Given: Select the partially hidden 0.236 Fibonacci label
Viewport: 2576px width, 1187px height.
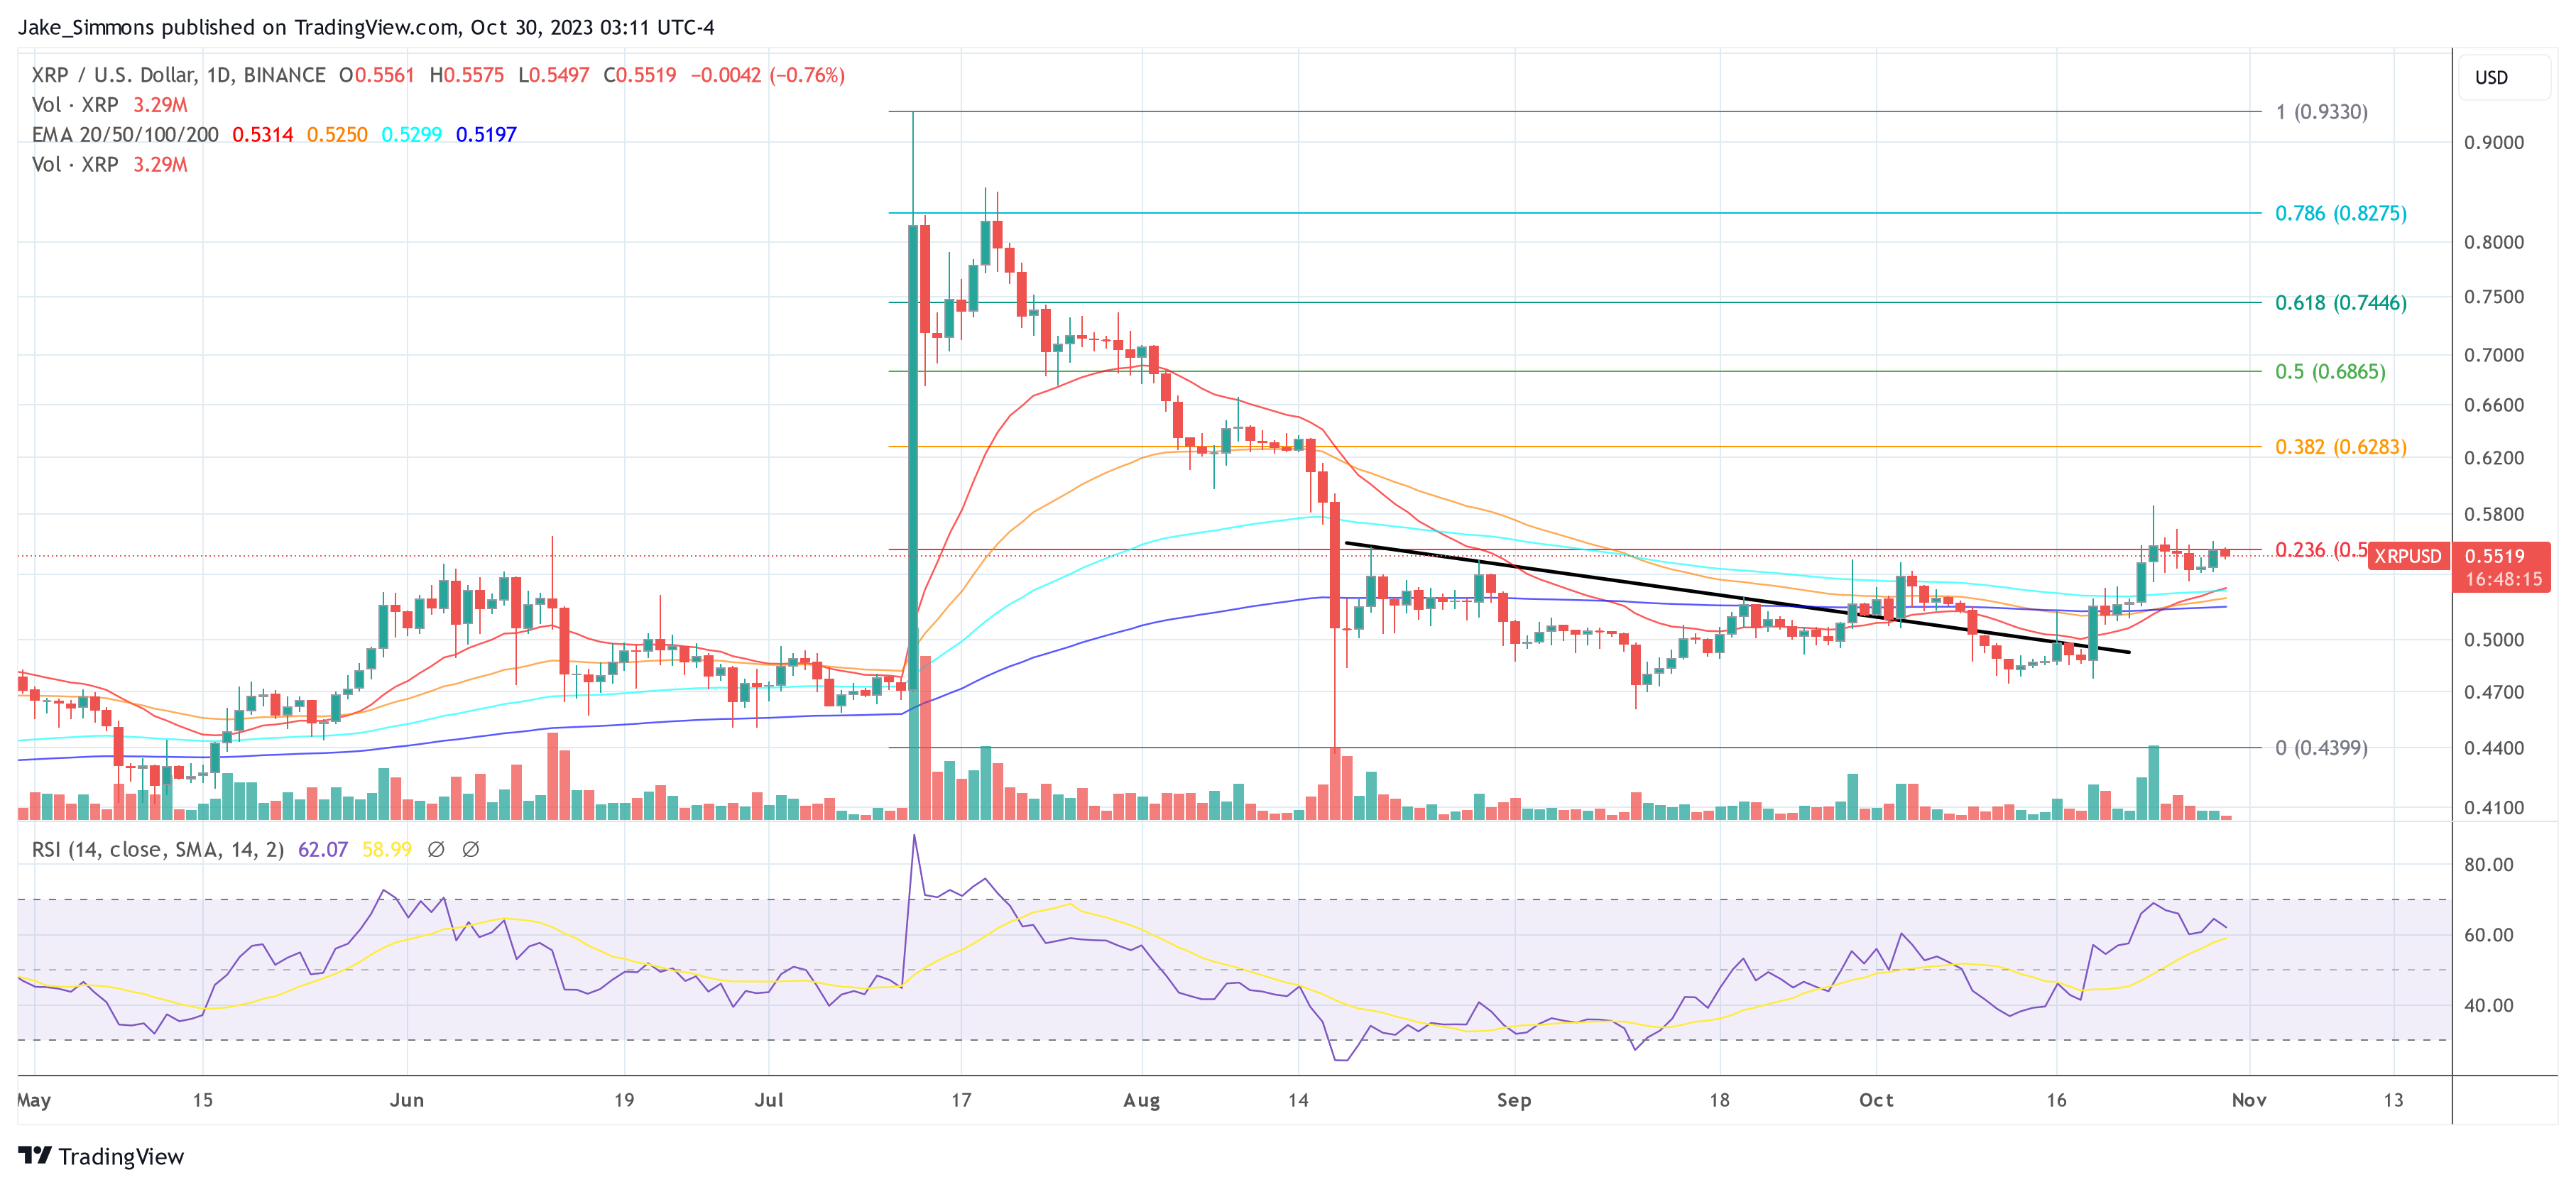Looking at the screenshot, I should (x=2321, y=550).
